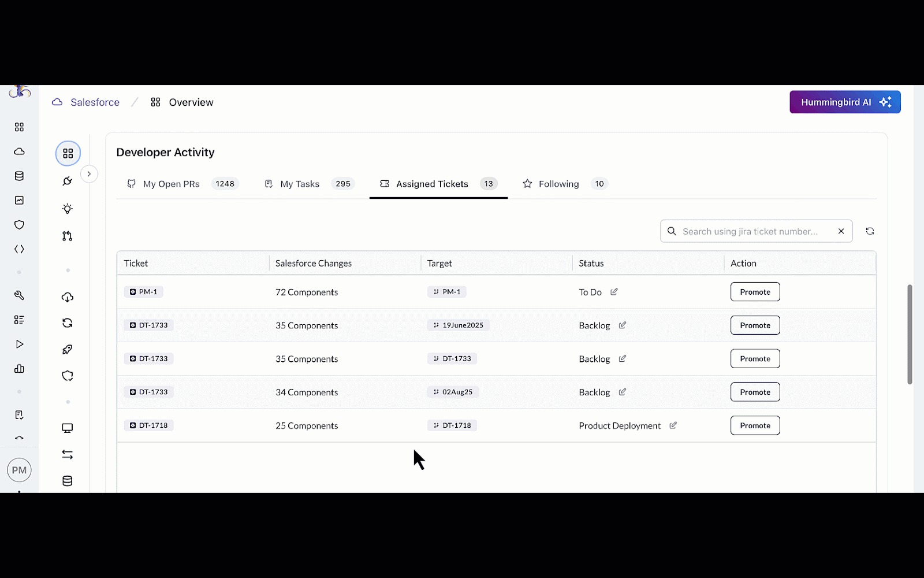This screenshot has height=578, width=924.
Task: Open the code brackets icon
Action: tap(19, 249)
